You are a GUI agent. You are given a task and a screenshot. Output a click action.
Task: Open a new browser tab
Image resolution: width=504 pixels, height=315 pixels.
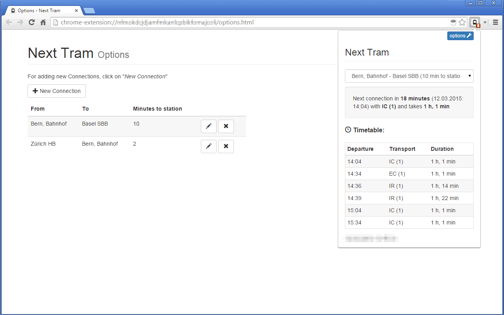pyautogui.click(x=89, y=11)
